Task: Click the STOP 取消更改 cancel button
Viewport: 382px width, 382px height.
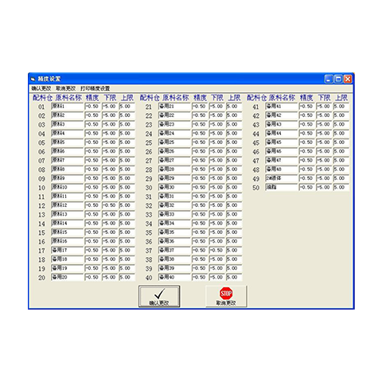Action: point(226,296)
